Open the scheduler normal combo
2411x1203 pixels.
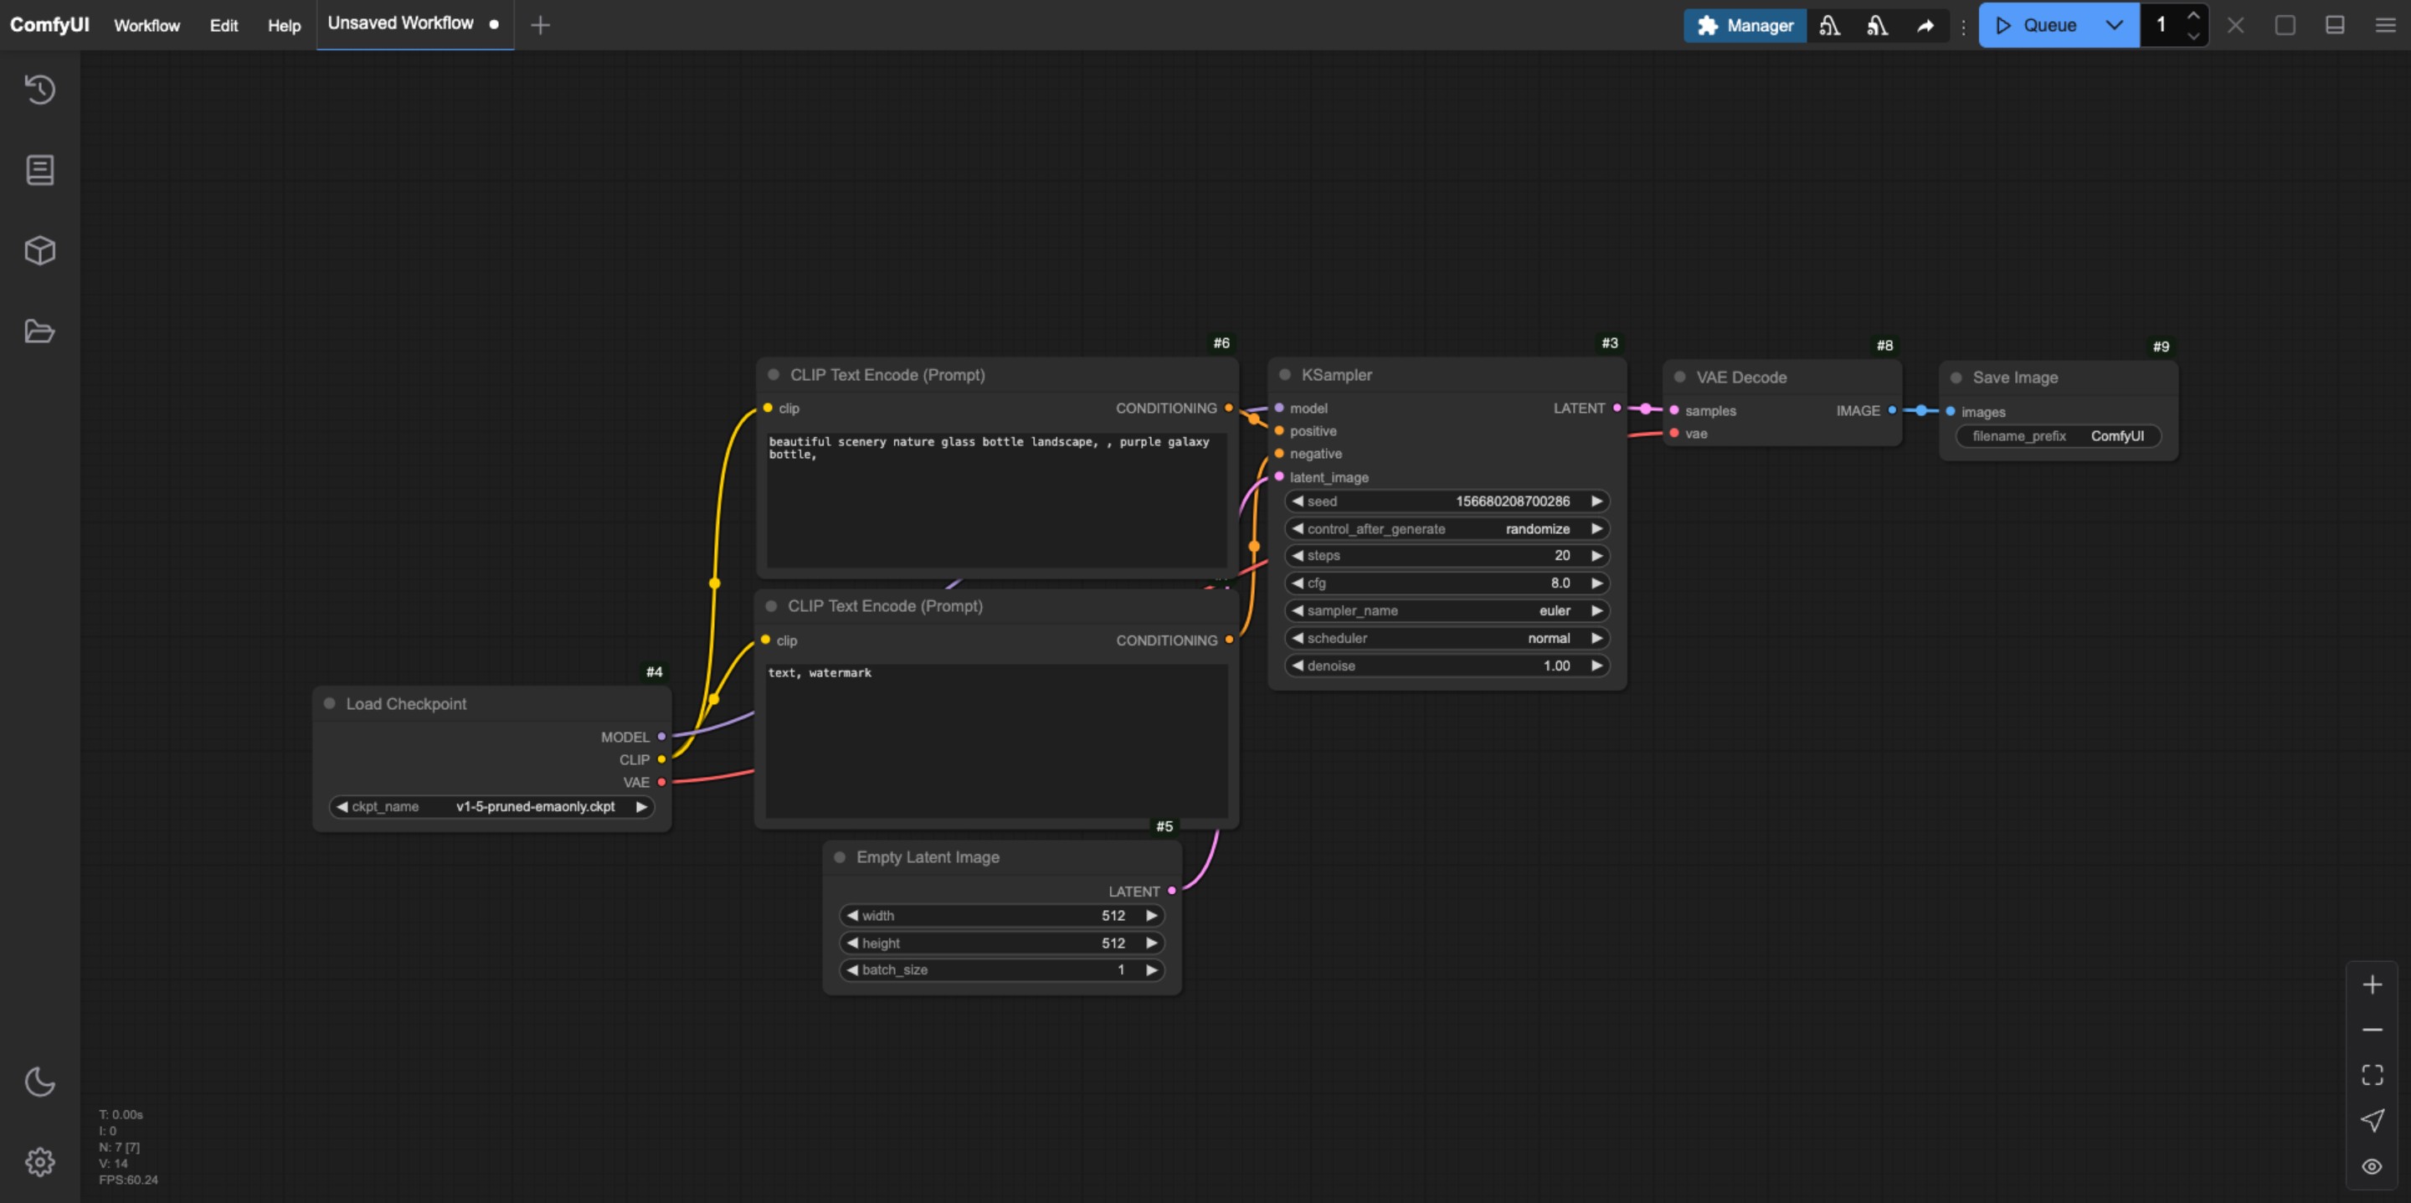[1447, 638]
